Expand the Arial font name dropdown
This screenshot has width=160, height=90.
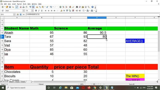[23, 10]
